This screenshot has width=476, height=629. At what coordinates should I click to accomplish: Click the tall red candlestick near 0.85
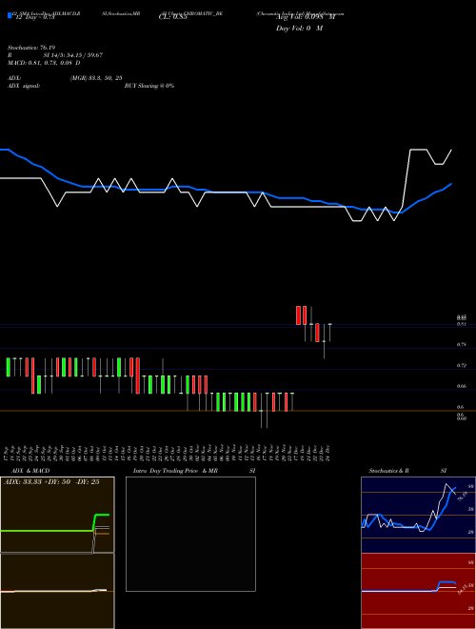[x=298, y=315]
